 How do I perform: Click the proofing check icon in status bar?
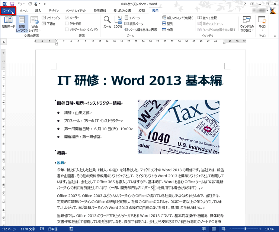(x=42, y=229)
